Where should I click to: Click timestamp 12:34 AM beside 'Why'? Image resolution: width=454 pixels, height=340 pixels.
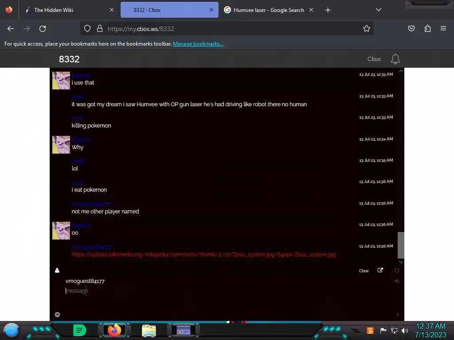376,139
